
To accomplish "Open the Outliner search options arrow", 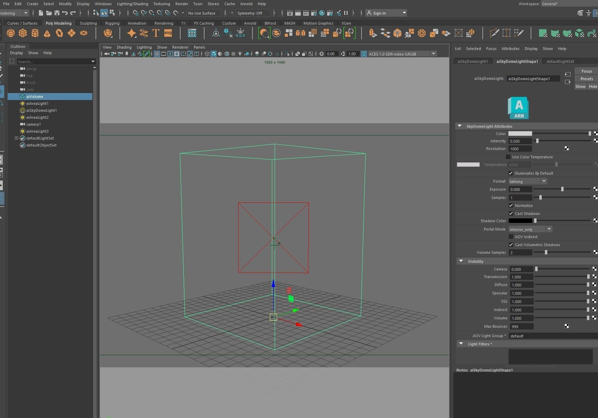I will (93, 61).
